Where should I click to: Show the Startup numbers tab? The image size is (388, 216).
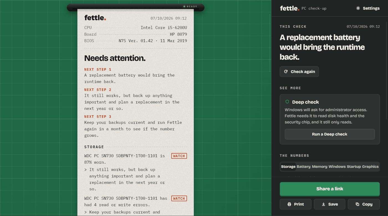tap(354, 167)
